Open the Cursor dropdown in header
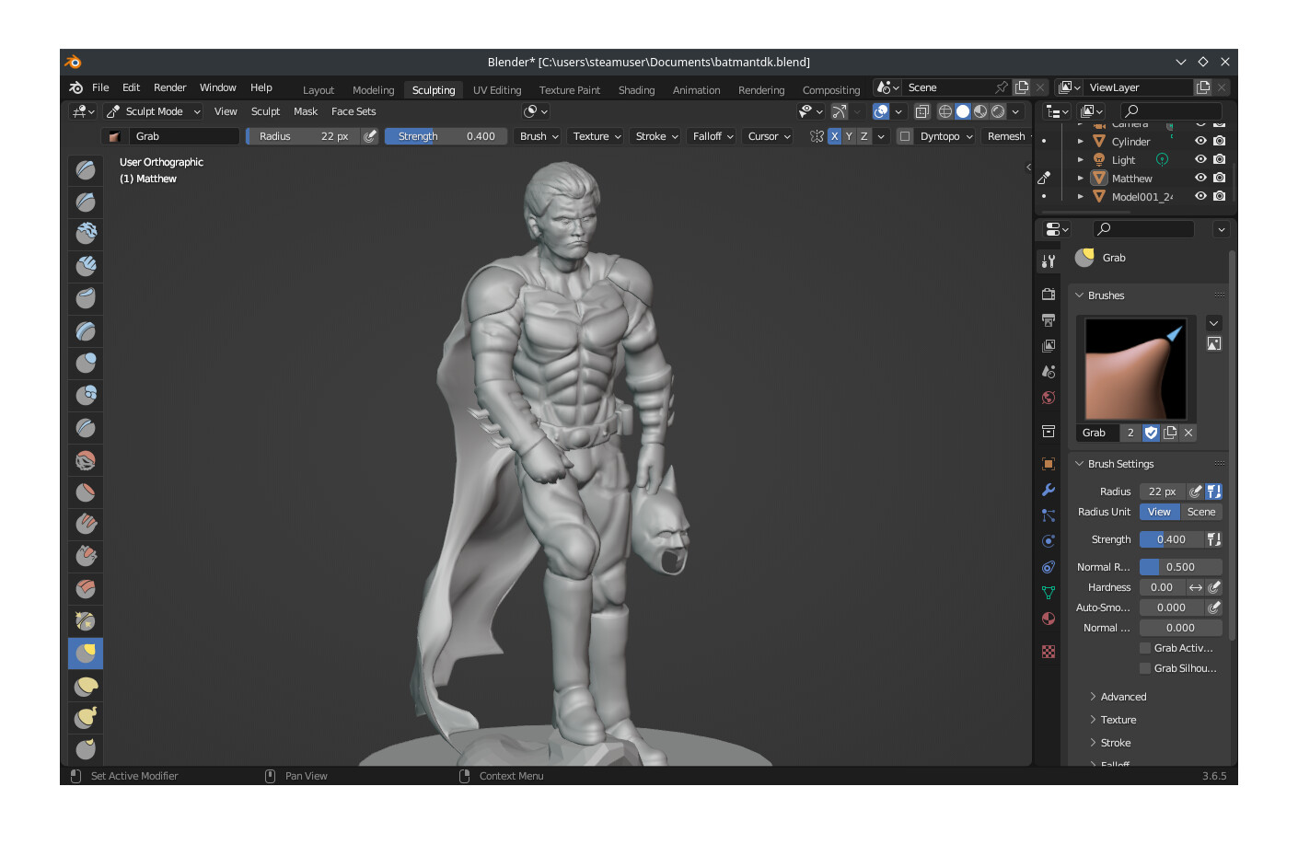 (769, 136)
